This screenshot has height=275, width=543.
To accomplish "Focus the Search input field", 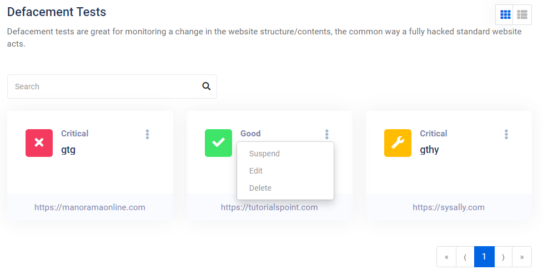I will click(105, 86).
